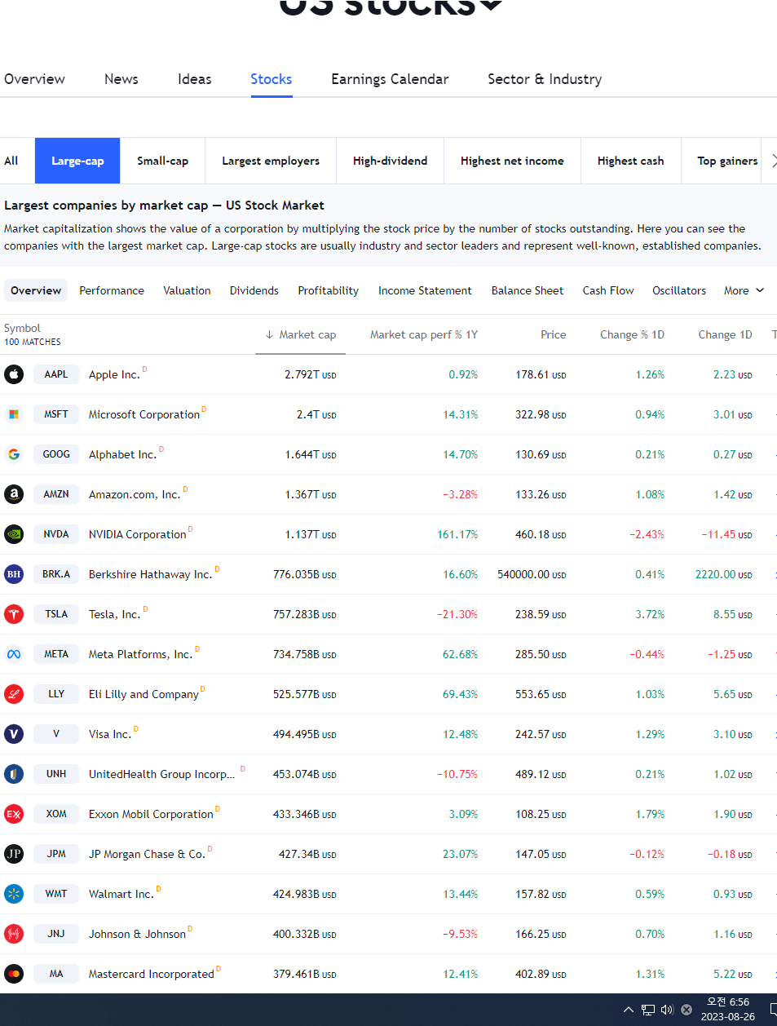The height and width of the screenshot is (1026, 777).
Task: Open the NVDA ticker link
Action: click(x=56, y=534)
